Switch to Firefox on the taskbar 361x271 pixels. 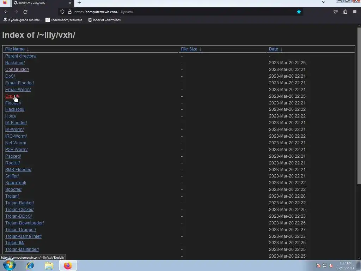[x=68, y=266]
